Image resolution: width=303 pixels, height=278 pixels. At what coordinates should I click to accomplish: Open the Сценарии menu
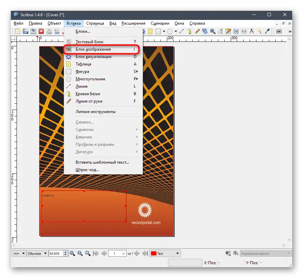tap(160, 23)
